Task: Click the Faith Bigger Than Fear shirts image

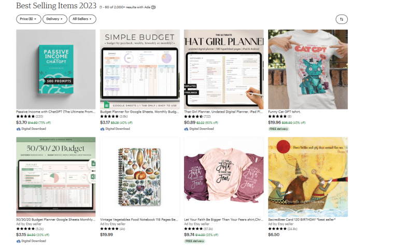Action: pos(224,177)
